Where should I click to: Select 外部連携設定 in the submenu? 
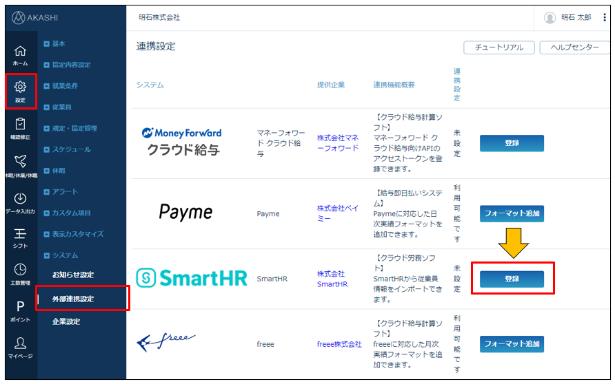tap(73, 299)
